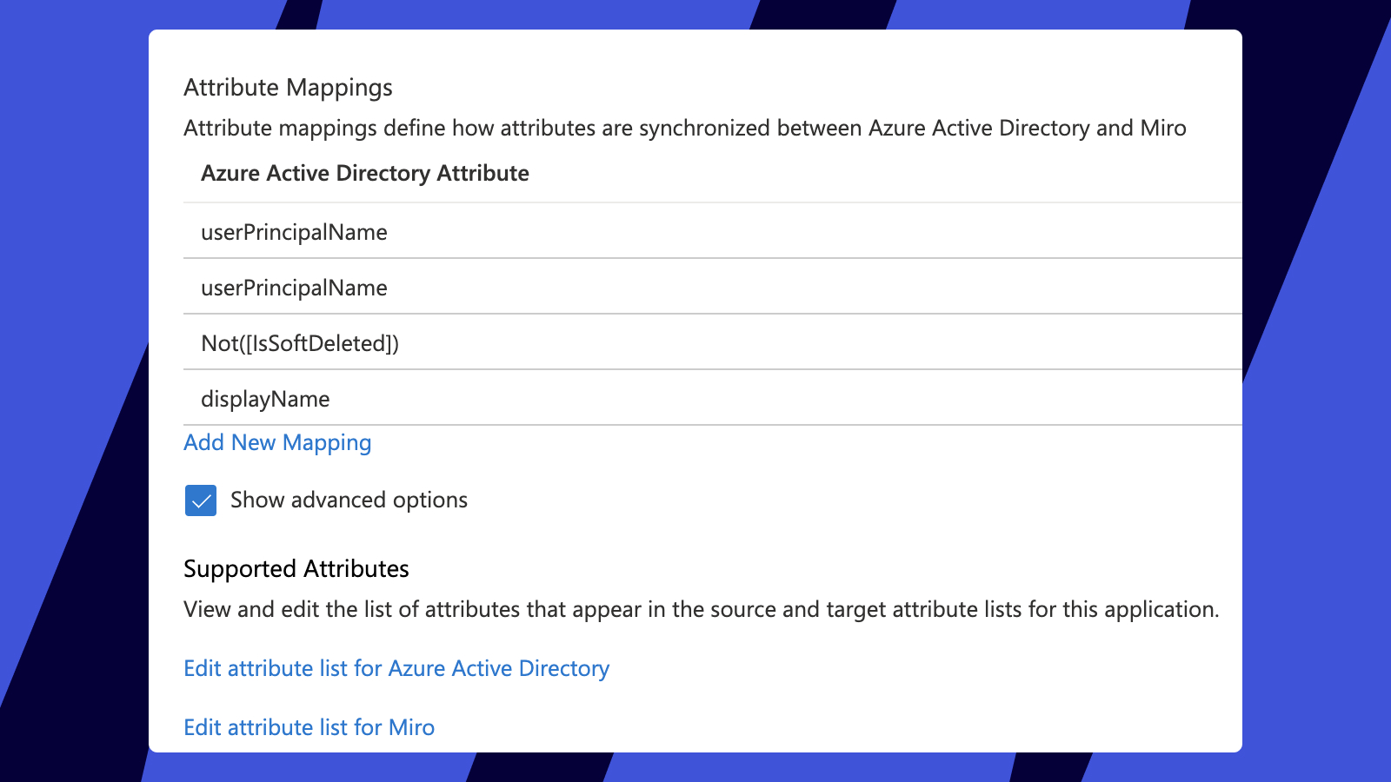1391x782 pixels.
Task: Click the blank area right of the column header
Action: (869, 173)
